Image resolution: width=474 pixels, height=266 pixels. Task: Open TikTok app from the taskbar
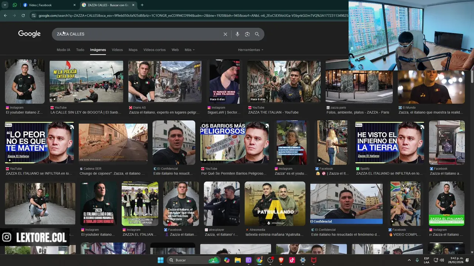pos(292,260)
